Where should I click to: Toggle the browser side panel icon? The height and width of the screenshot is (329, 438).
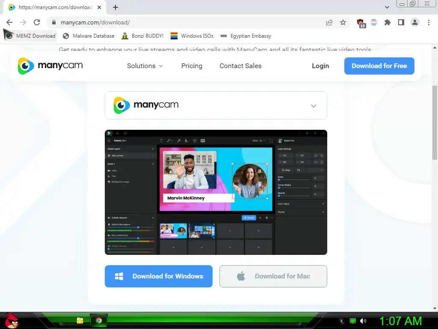click(x=401, y=22)
